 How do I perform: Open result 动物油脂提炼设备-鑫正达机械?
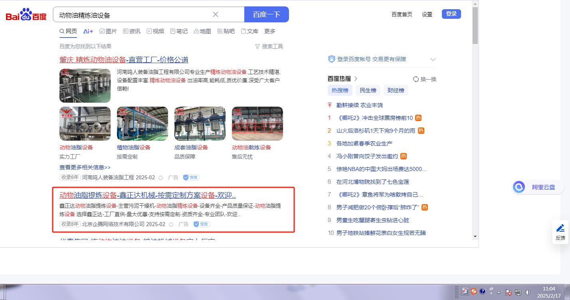[148, 195]
